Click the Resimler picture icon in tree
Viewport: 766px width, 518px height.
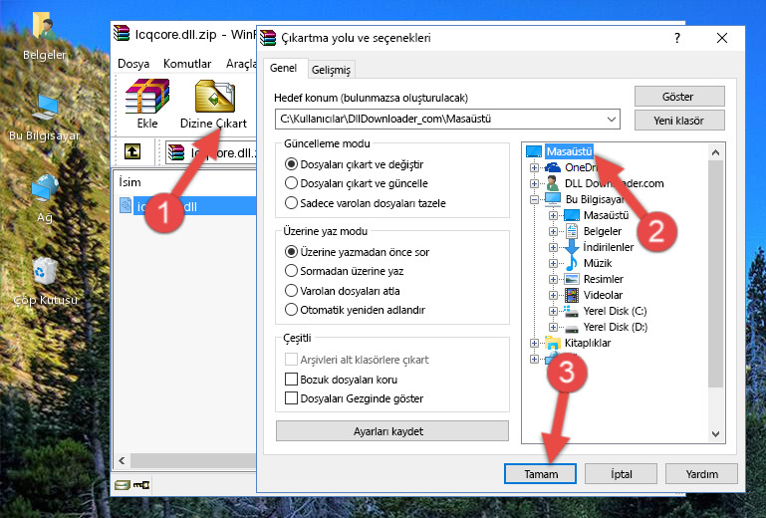point(572,279)
